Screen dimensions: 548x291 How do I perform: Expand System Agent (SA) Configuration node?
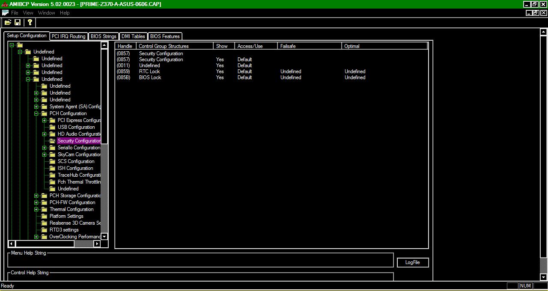point(36,107)
